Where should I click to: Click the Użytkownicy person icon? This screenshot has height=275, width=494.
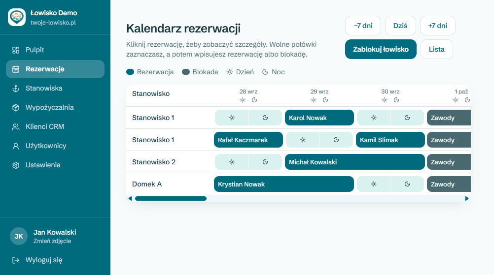[16, 146]
